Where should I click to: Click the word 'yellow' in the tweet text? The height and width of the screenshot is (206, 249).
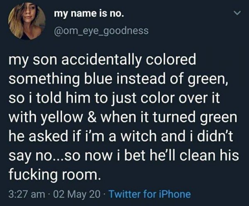click(x=63, y=117)
